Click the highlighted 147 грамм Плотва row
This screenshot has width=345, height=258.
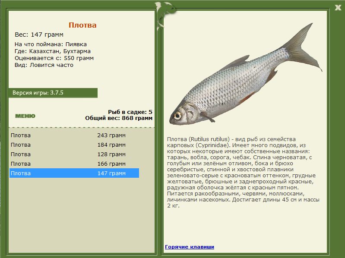[x=74, y=173]
